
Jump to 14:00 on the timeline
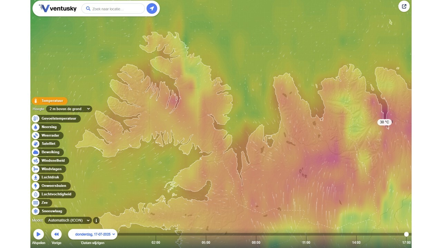click(356, 242)
